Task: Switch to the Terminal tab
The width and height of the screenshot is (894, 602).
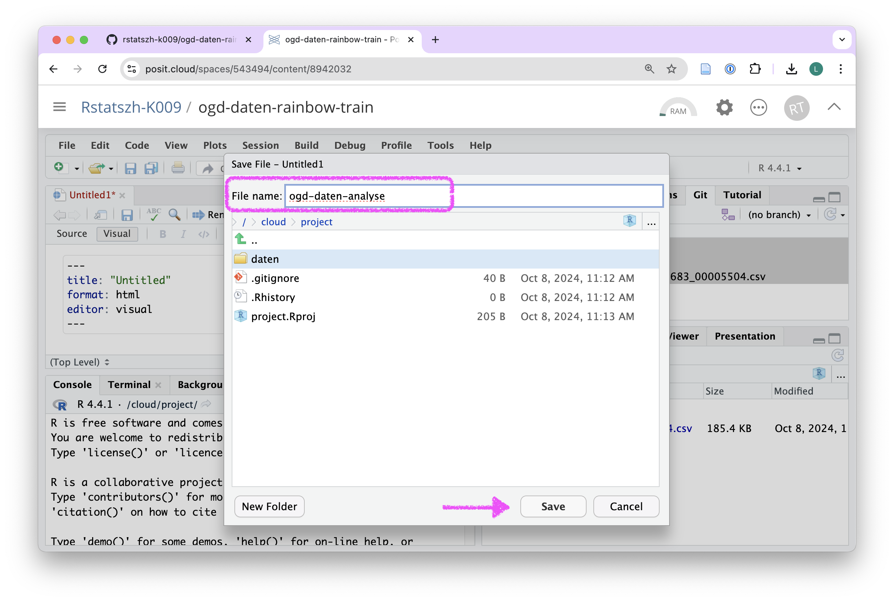Action: 129,385
